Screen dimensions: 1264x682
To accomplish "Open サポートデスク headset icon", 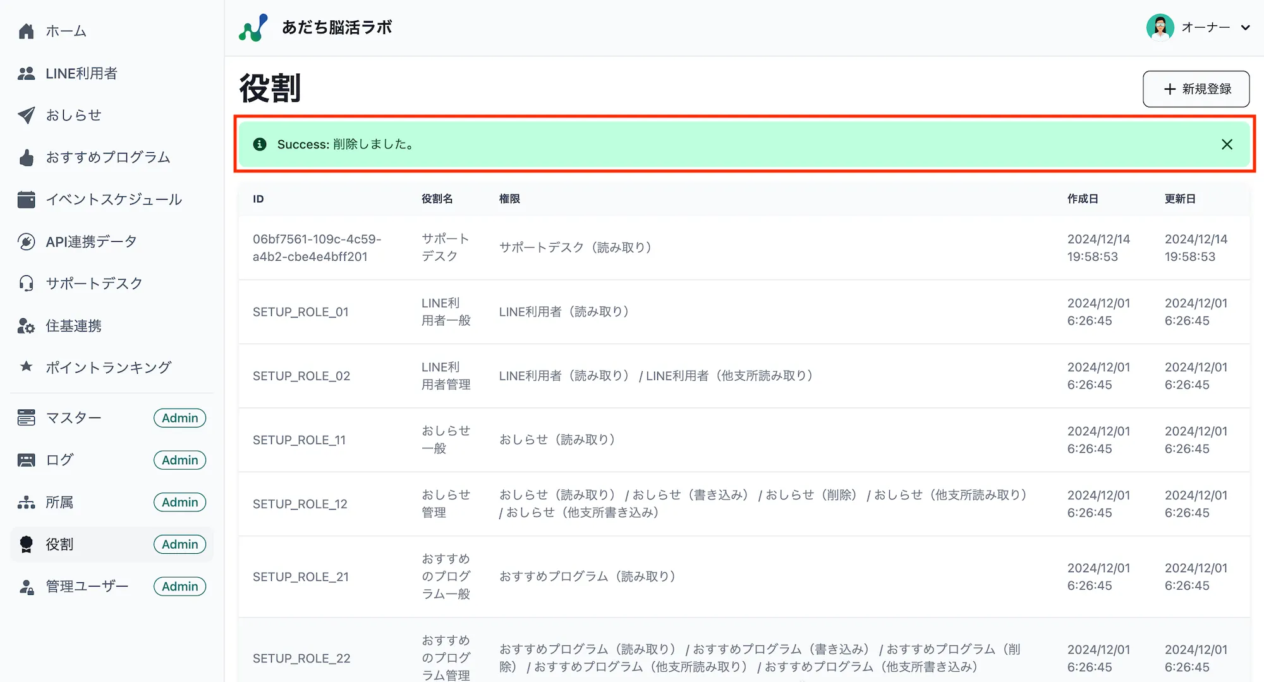I will [x=26, y=284].
